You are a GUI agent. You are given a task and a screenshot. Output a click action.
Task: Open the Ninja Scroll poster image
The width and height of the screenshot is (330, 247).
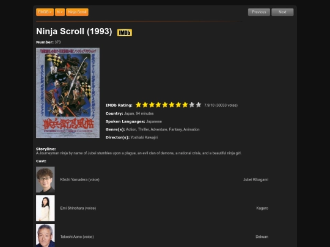(x=68, y=93)
